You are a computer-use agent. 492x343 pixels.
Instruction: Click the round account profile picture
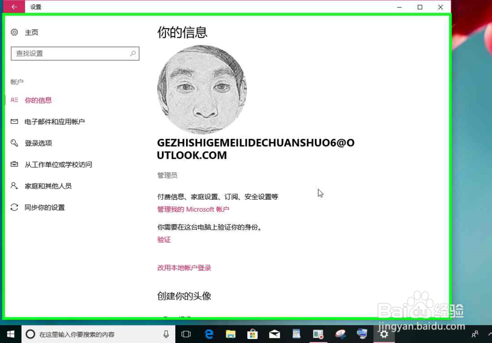coord(202,89)
